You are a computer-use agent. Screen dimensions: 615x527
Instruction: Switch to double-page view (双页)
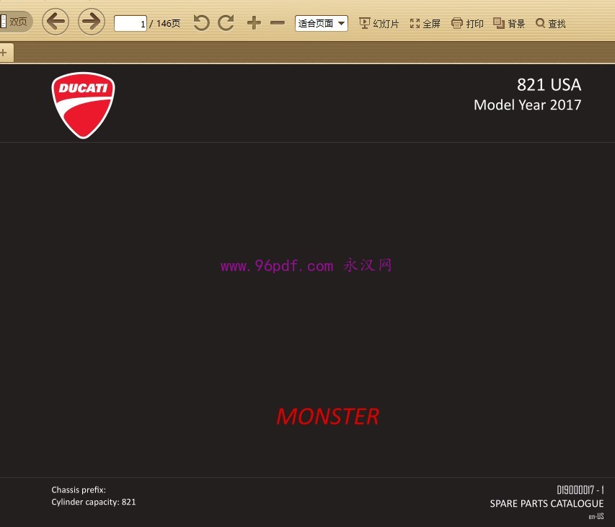pyautogui.click(x=15, y=22)
